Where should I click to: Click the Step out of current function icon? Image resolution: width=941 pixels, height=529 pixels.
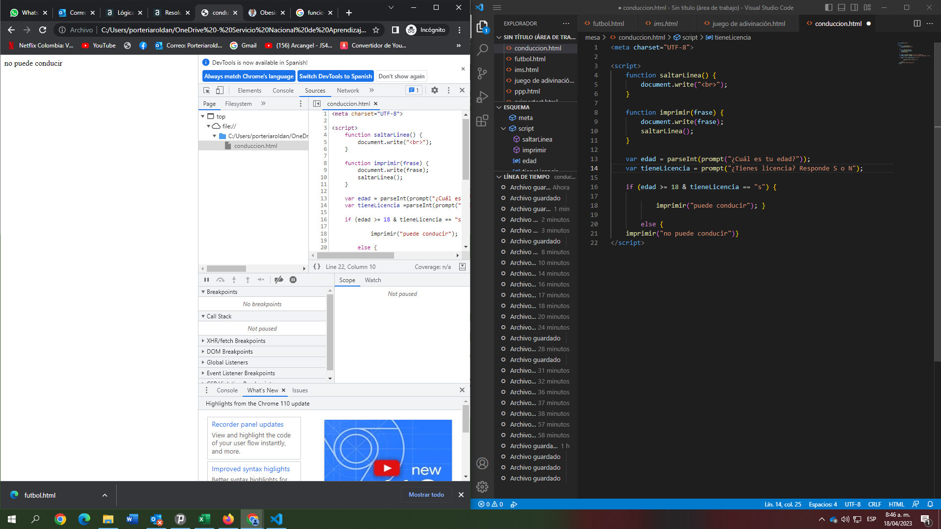(248, 280)
